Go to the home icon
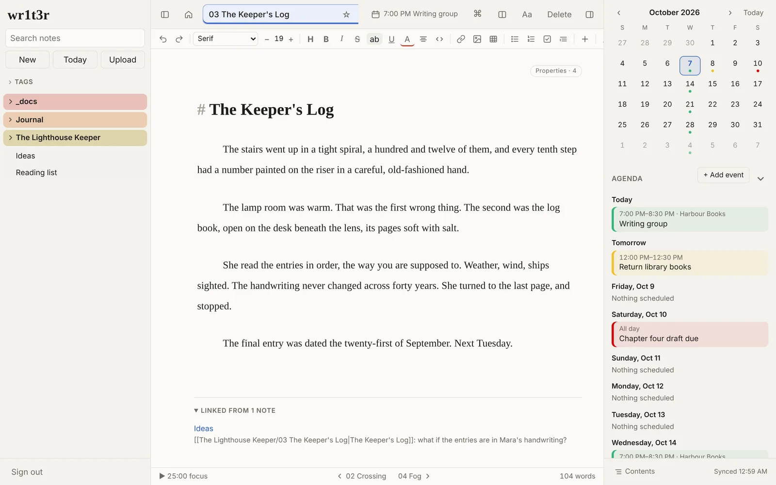776x485 pixels. pyautogui.click(x=189, y=15)
